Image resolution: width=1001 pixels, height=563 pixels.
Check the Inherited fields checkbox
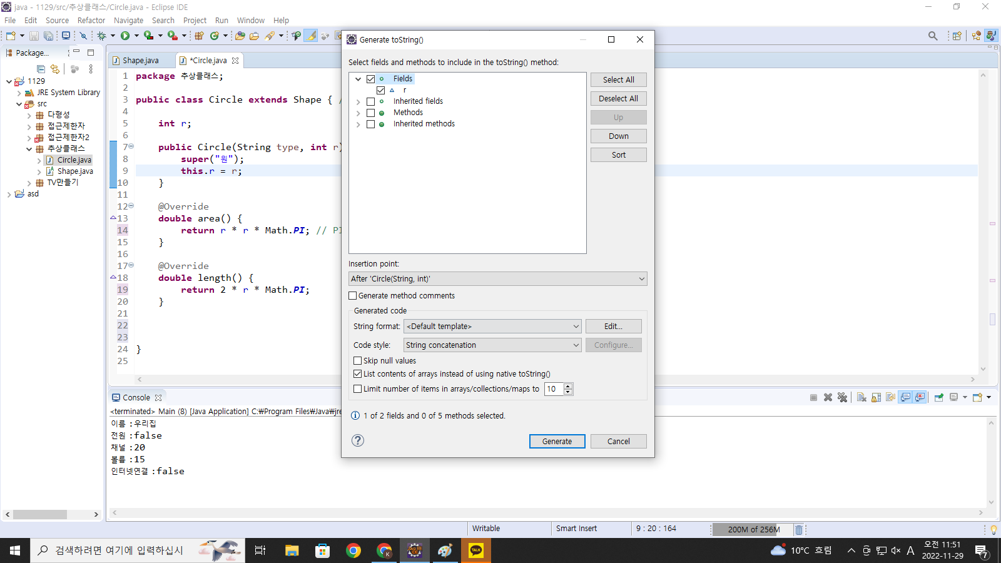coord(370,101)
